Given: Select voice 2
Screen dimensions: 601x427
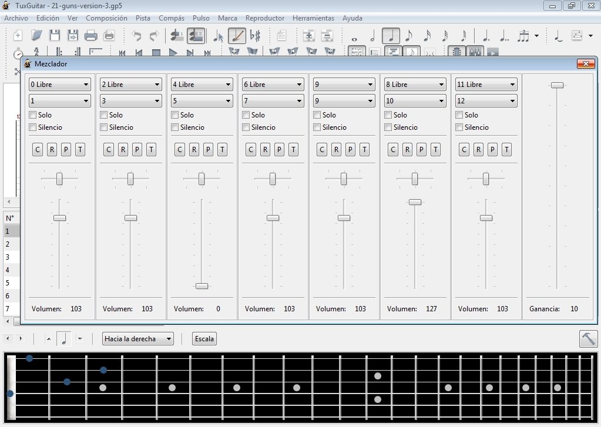Looking at the screenshot, I should (x=196, y=36).
